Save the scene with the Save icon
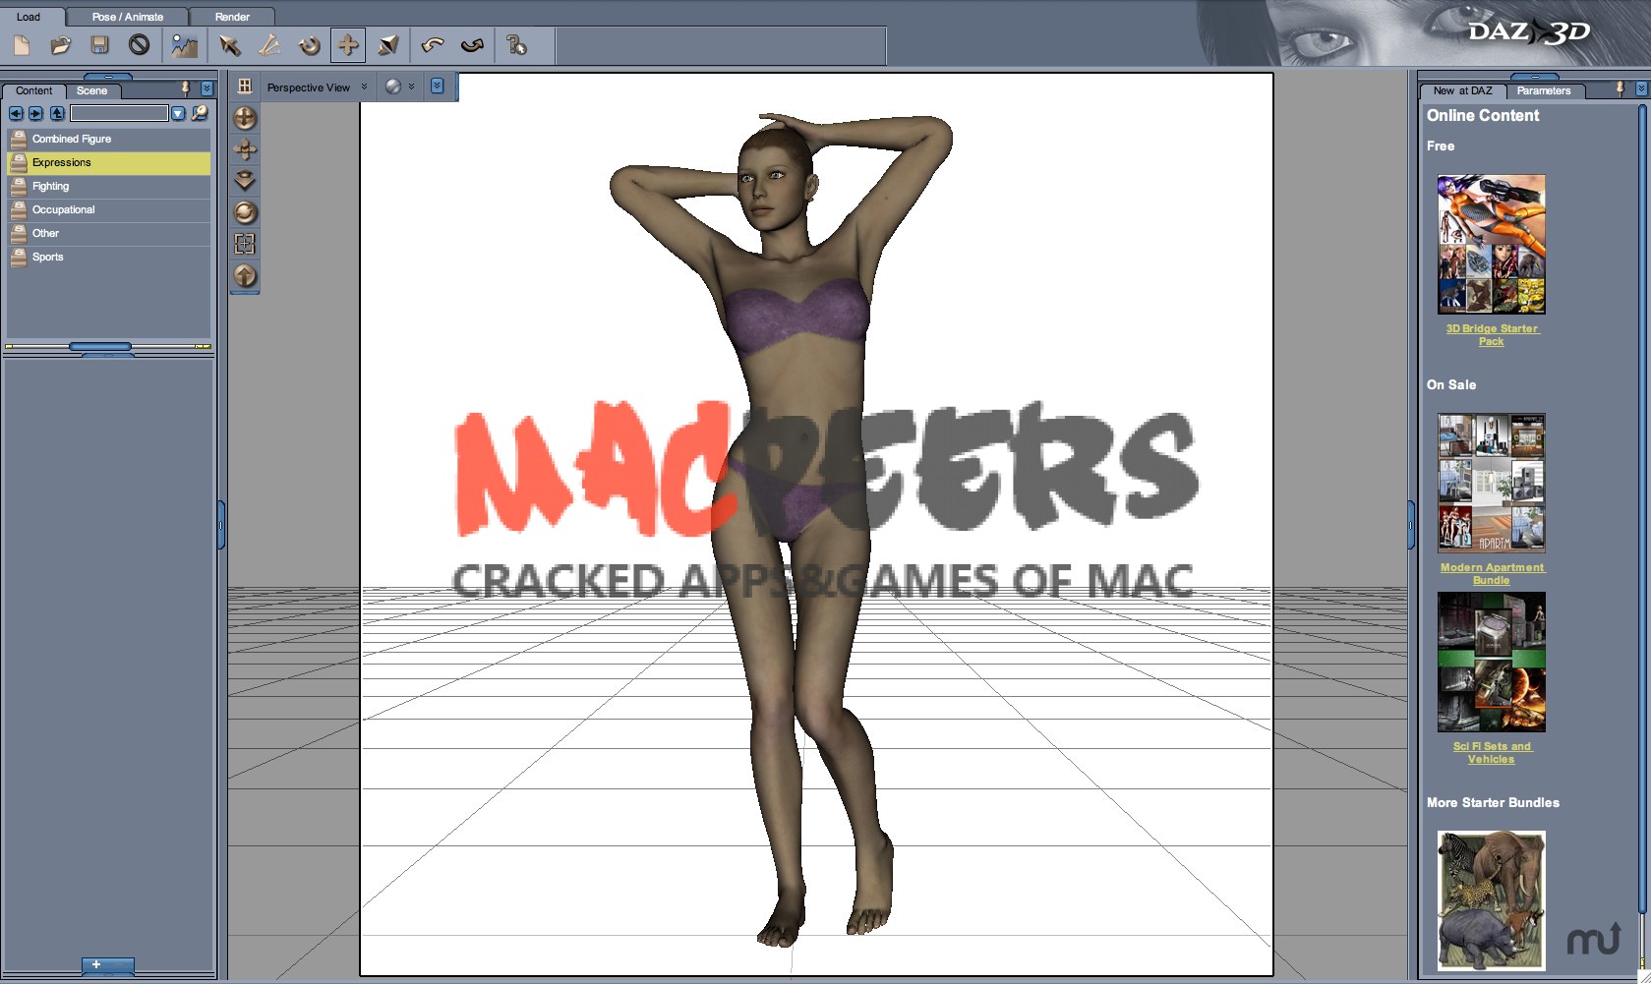Screen dimensions: 1651x984 click(x=99, y=45)
